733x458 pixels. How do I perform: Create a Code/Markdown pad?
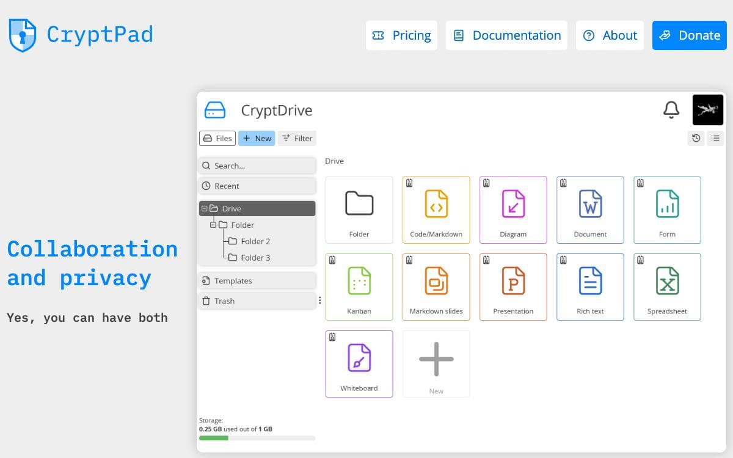pos(436,210)
